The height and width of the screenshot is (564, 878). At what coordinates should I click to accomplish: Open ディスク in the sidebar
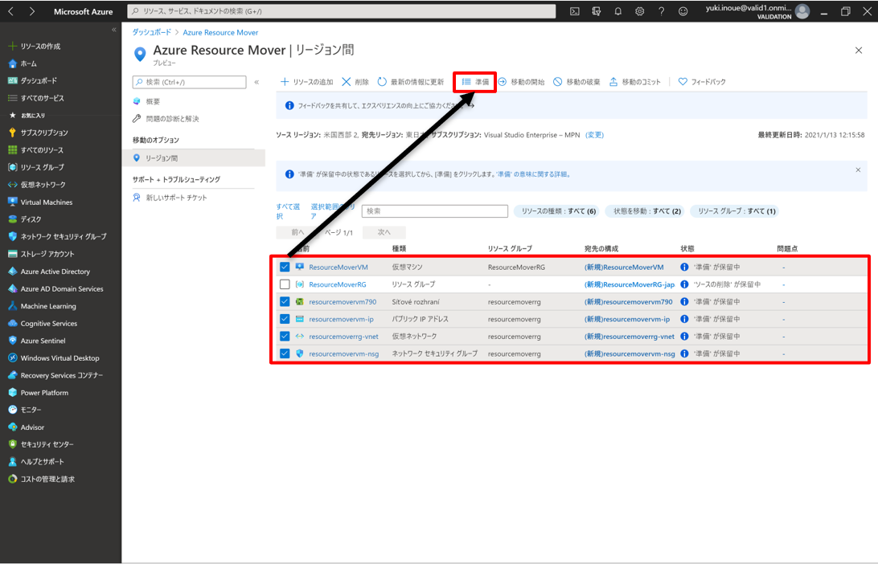25,219
